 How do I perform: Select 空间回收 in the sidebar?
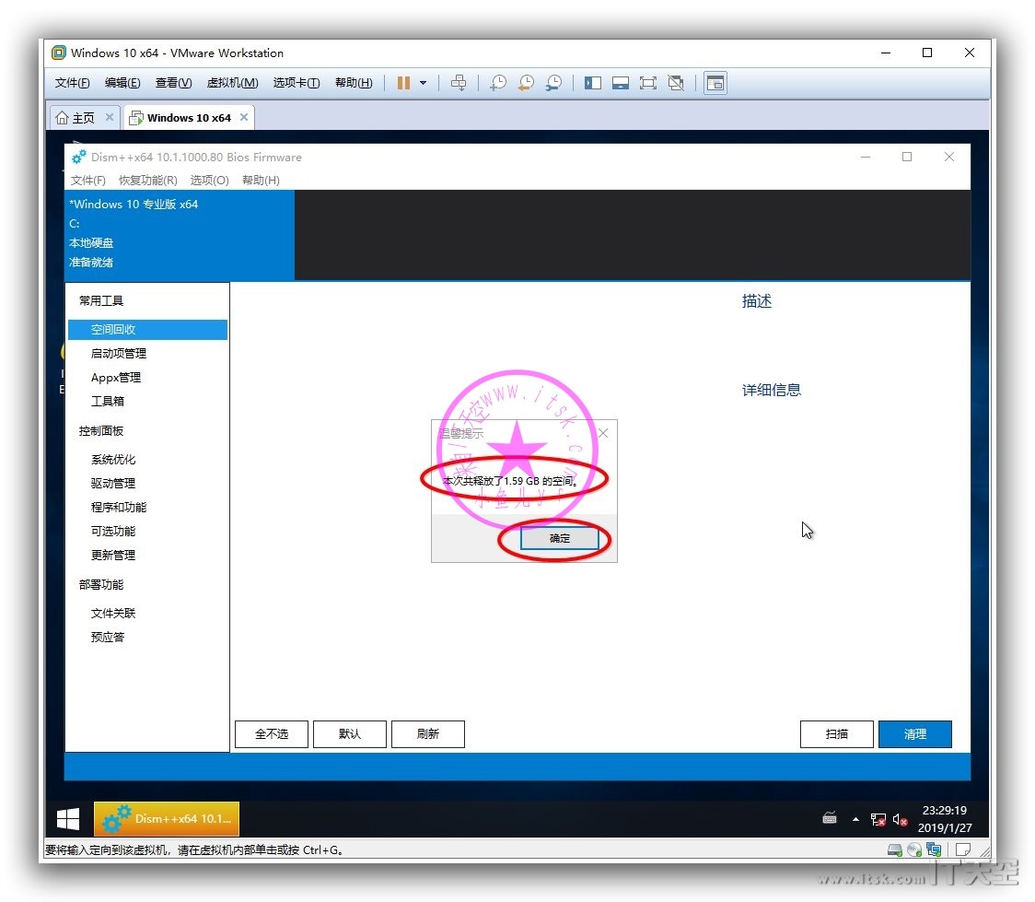coord(148,330)
